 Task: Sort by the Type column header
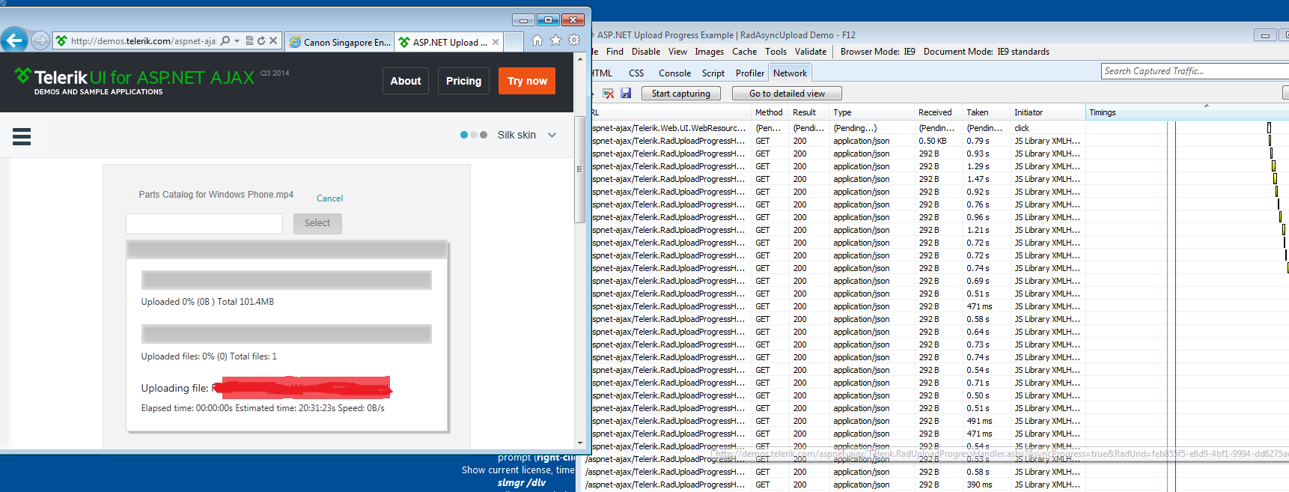pos(872,112)
